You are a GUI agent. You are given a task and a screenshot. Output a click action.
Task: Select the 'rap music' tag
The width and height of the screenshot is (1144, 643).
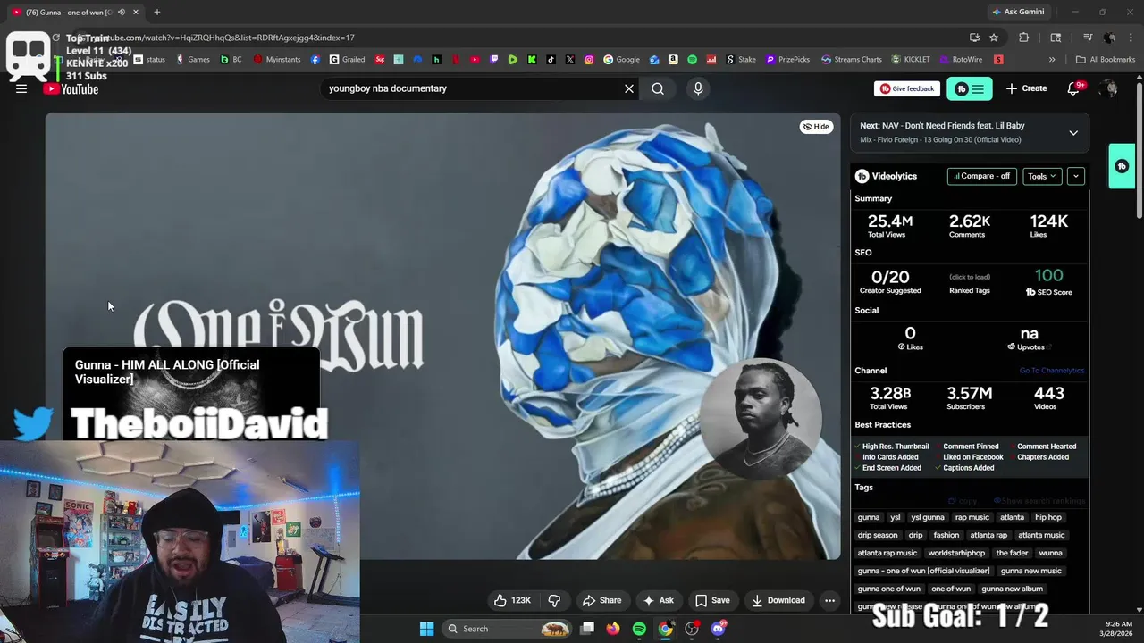pos(972,517)
